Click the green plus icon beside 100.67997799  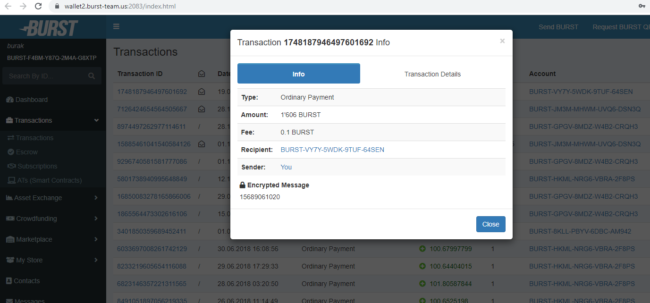point(422,249)
